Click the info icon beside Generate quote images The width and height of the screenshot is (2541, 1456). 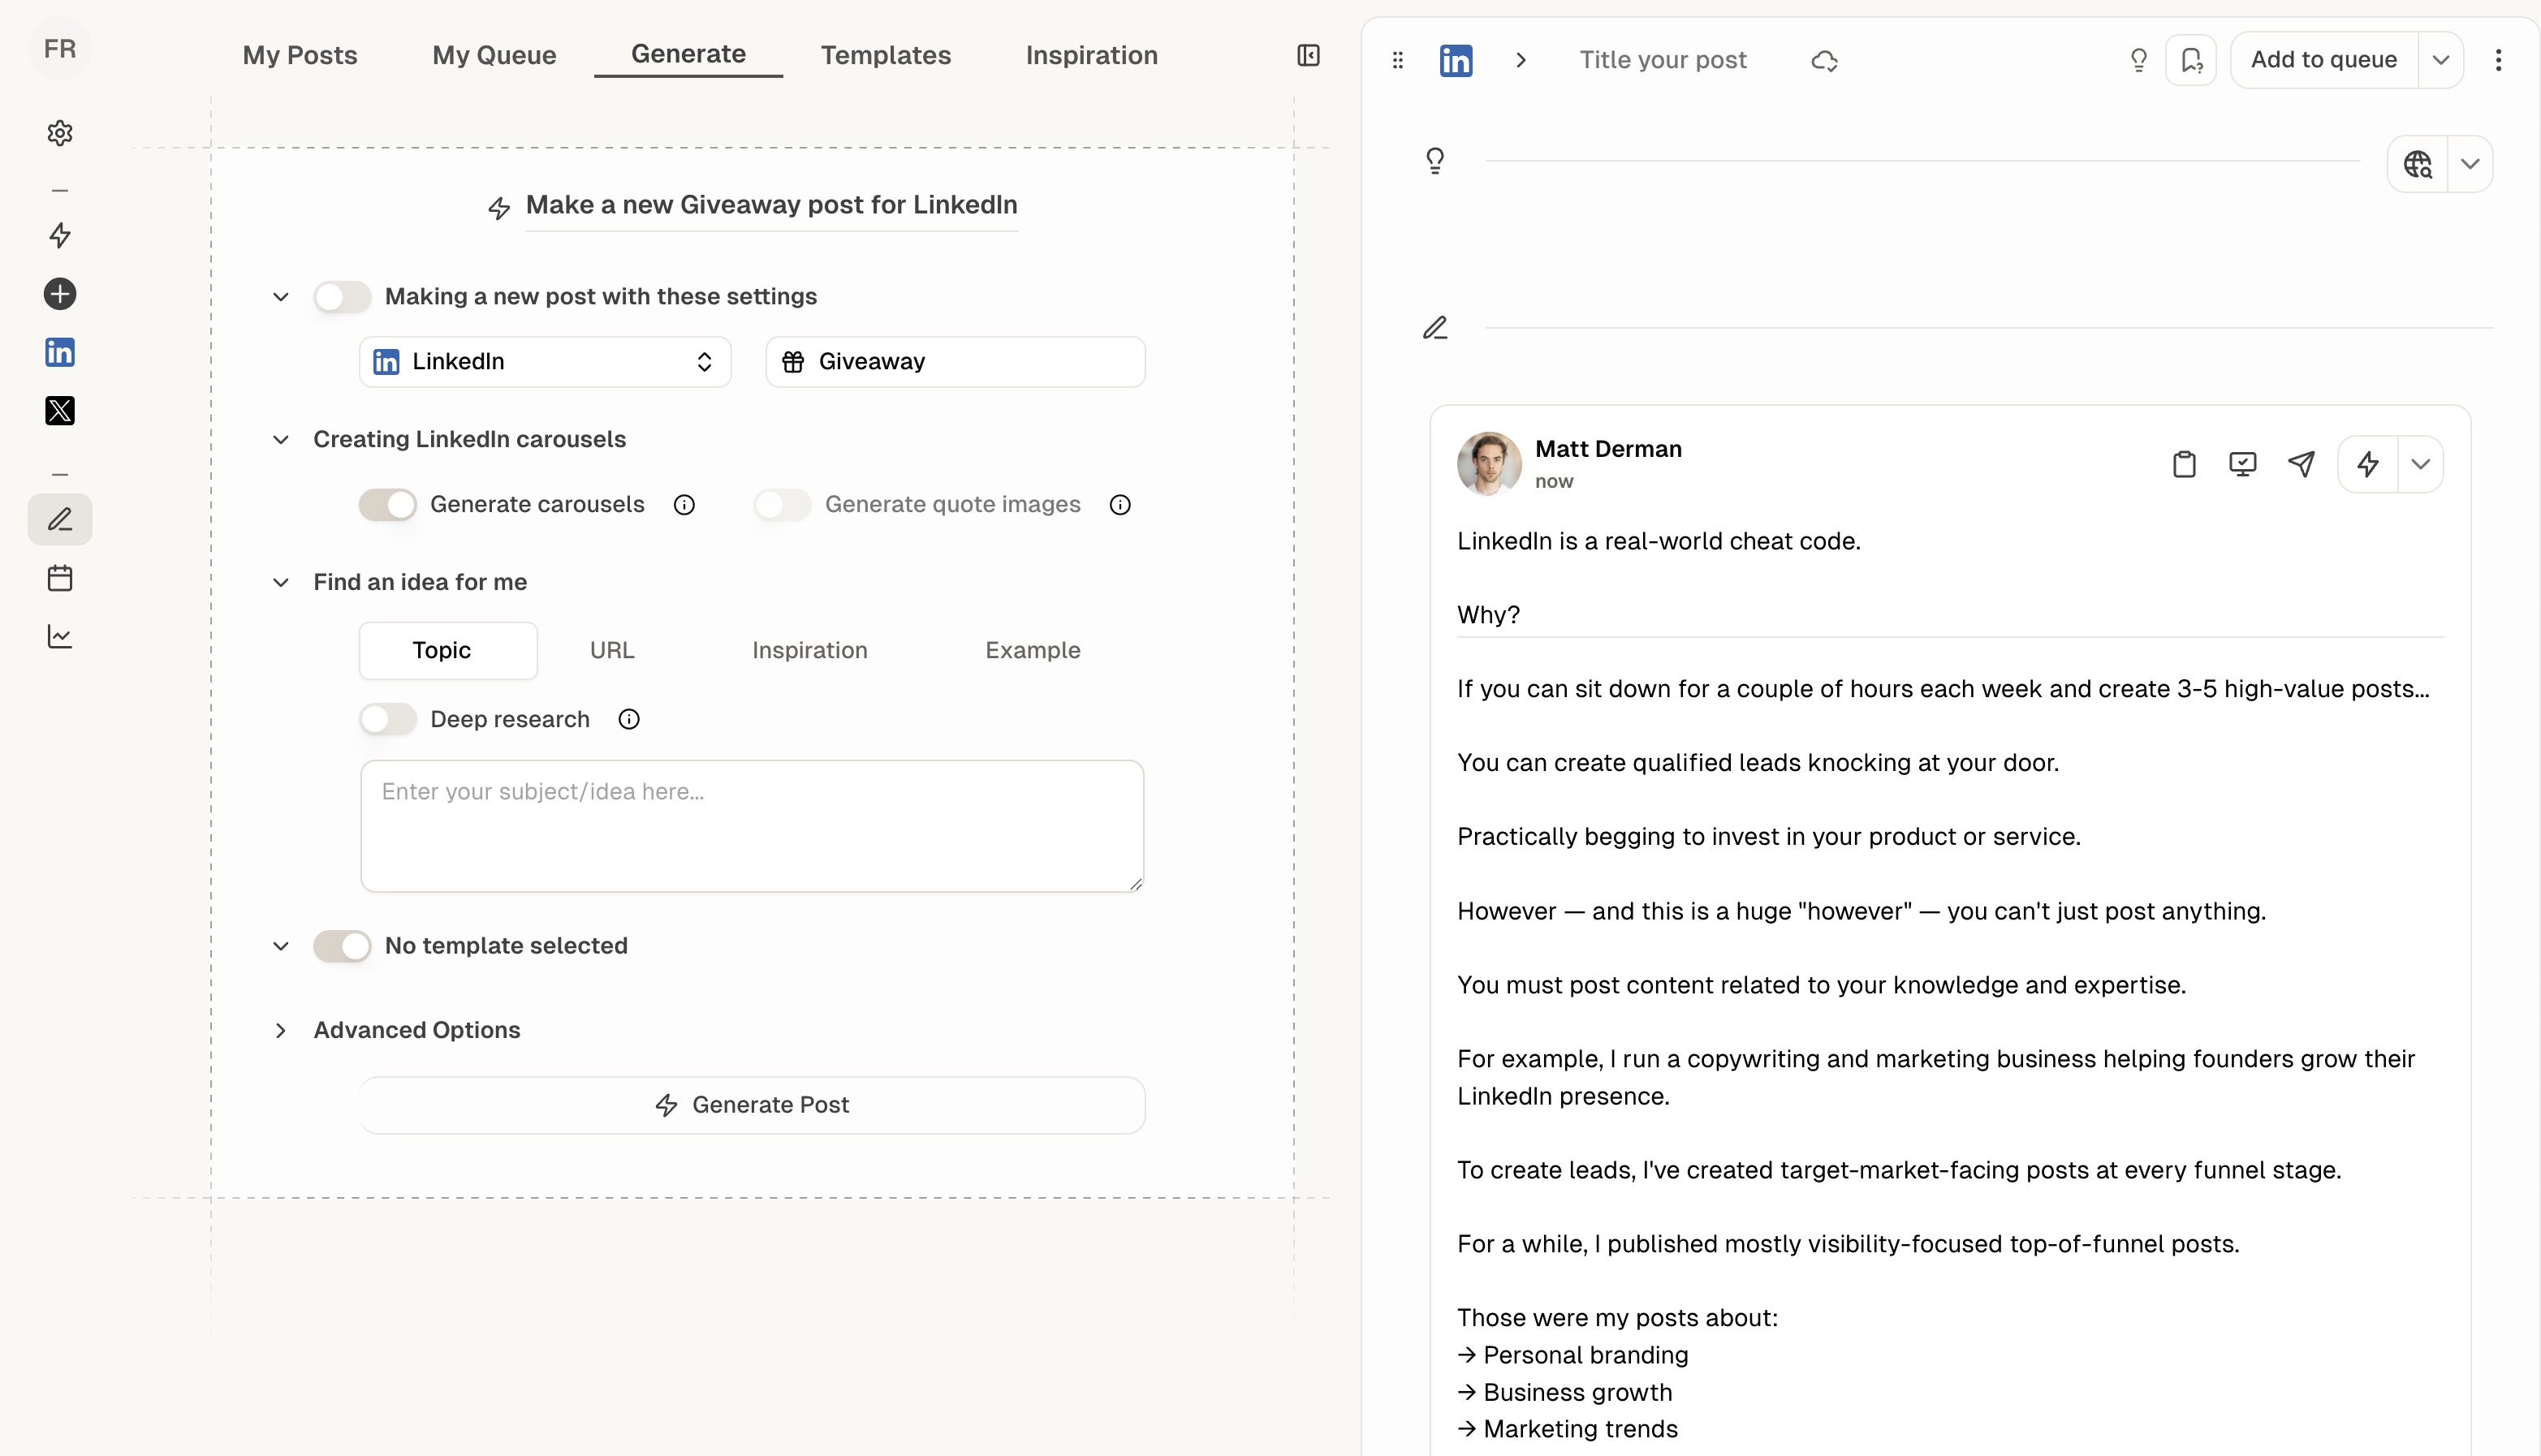point(1120,505)
